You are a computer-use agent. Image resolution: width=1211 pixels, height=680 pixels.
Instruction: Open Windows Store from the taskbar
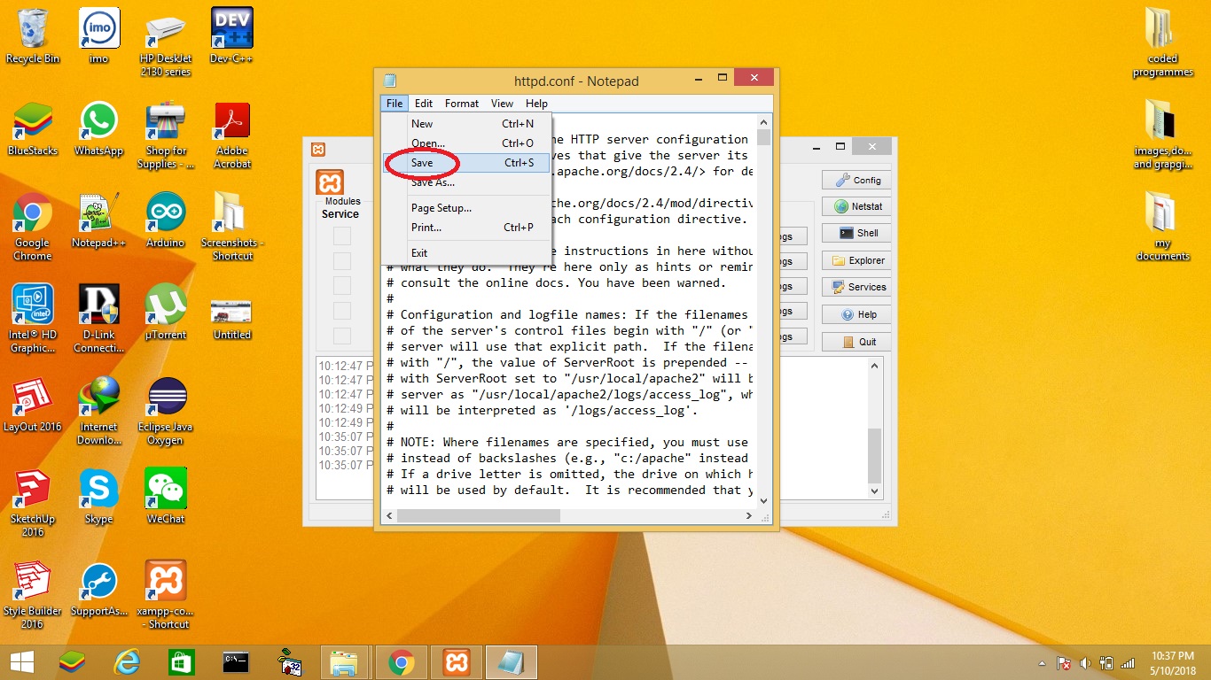[181, 661]
